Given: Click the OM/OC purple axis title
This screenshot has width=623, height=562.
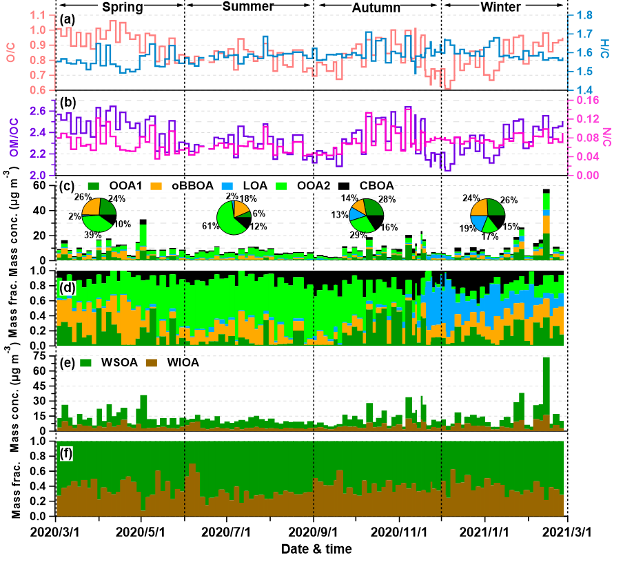Looking at the screenshot, I should pyautogui.click(x=13, y=137).
